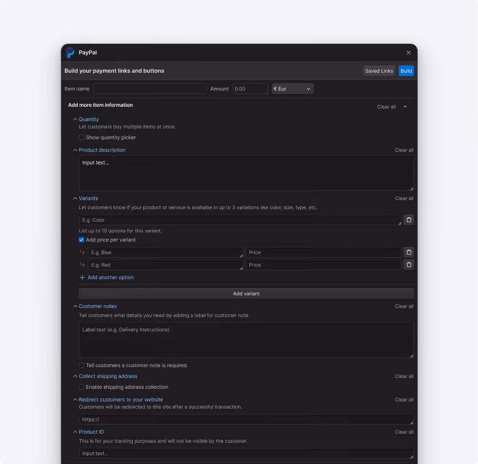This screenshot has height=464, width=478.
Task: Close the PayPal dialog
Action: tap(408, 53)
